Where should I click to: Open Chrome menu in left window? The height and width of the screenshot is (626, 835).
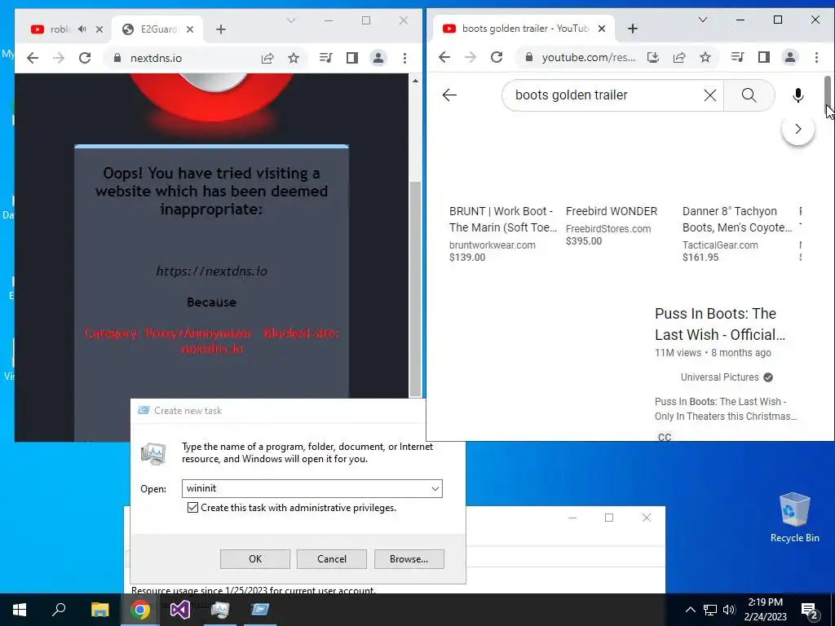pos(404,58)
